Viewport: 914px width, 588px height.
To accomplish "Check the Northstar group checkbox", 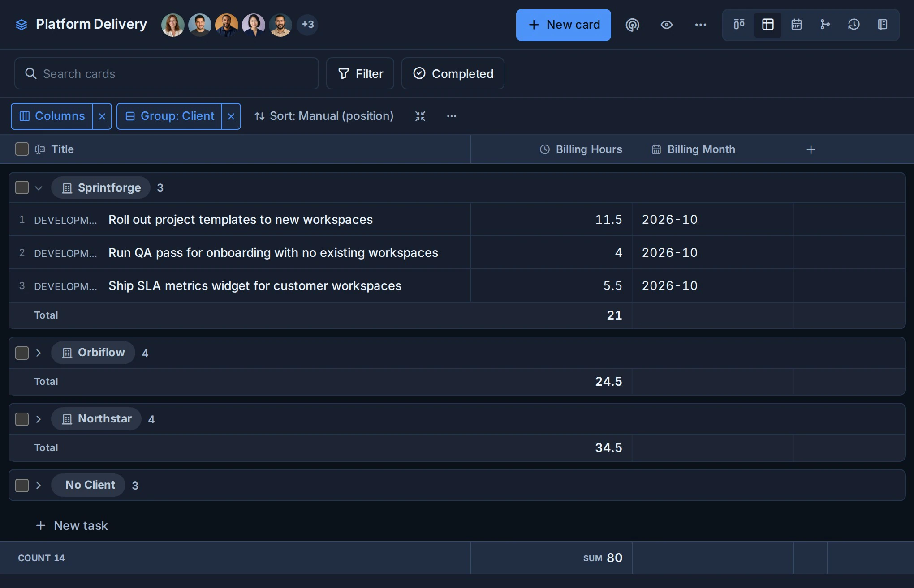I will click(x=22, y=419).
